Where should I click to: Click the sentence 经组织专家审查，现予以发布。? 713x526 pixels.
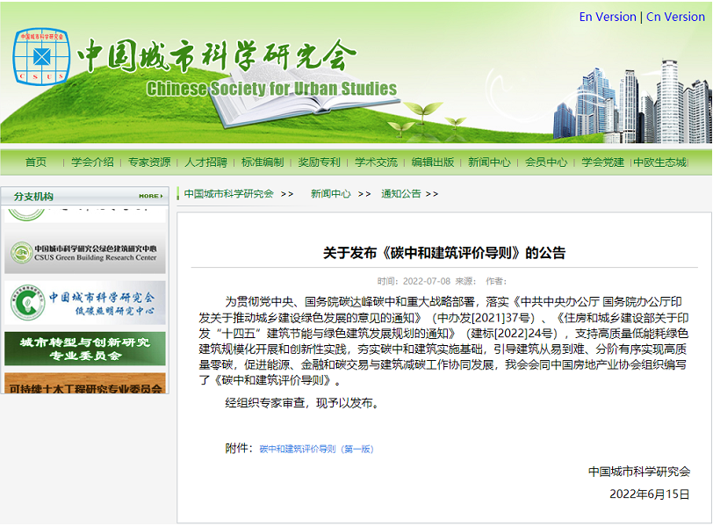[303, 403]
